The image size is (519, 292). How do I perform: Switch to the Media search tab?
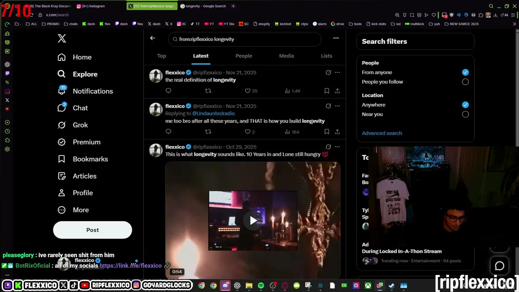pos(286,56)
